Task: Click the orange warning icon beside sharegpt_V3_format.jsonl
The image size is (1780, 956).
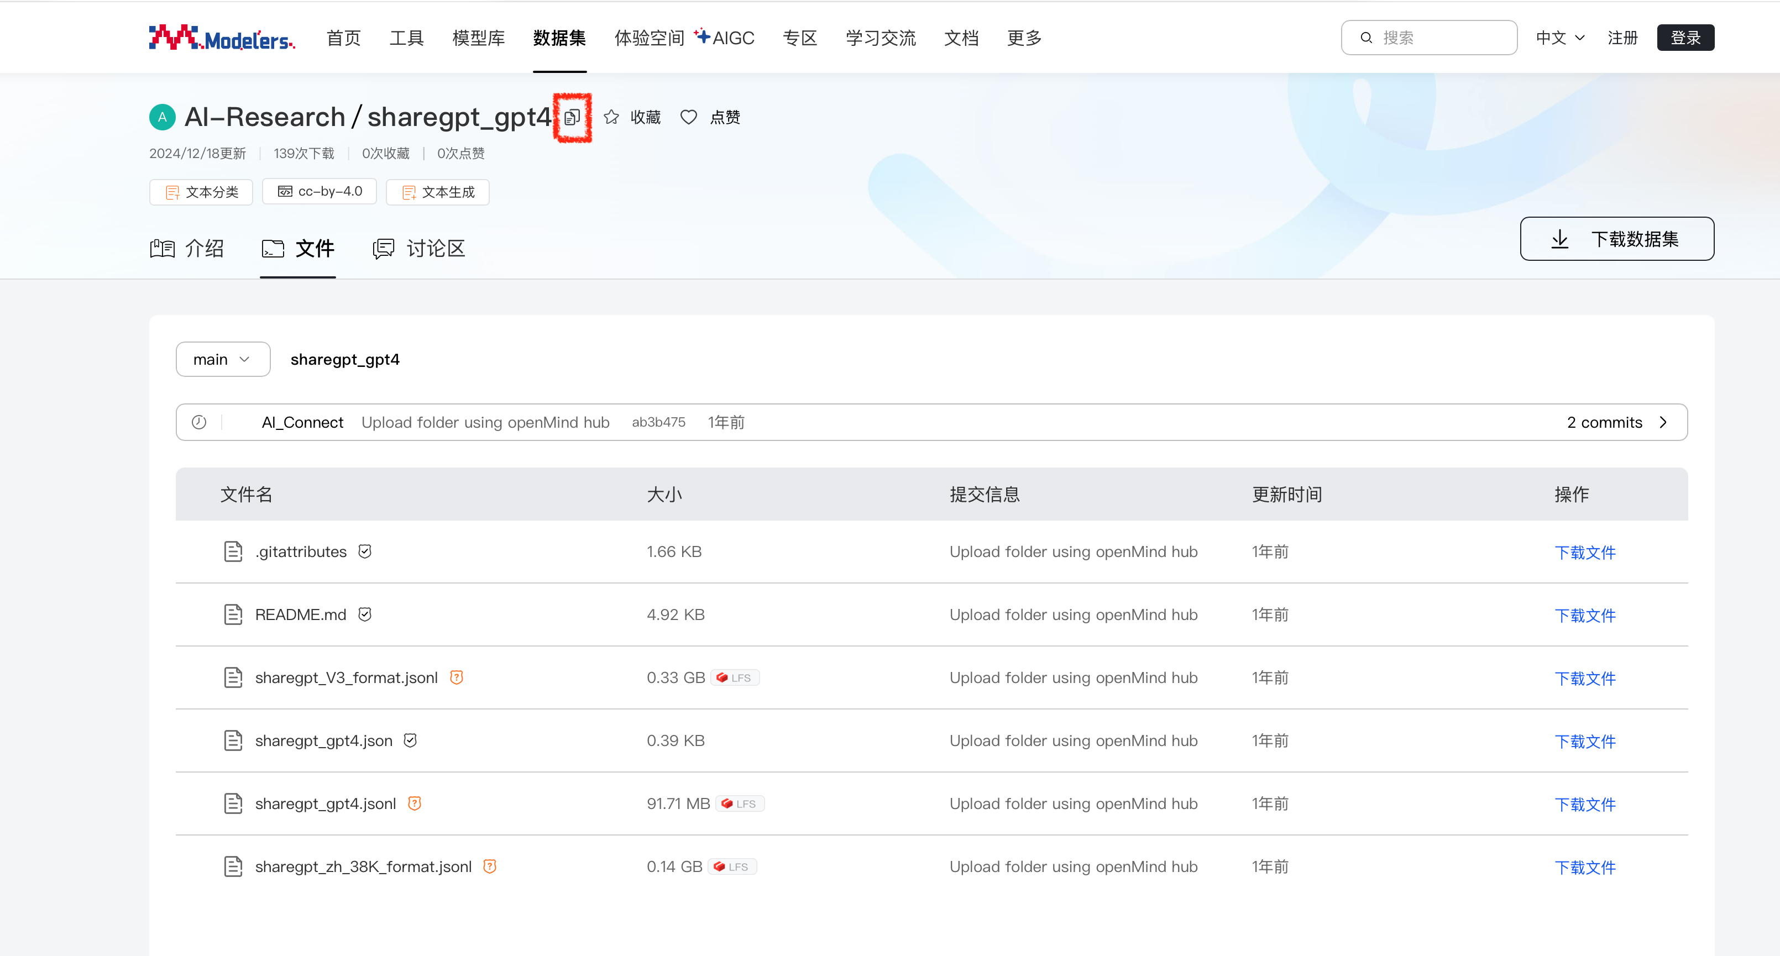Action: pos(456,677)
